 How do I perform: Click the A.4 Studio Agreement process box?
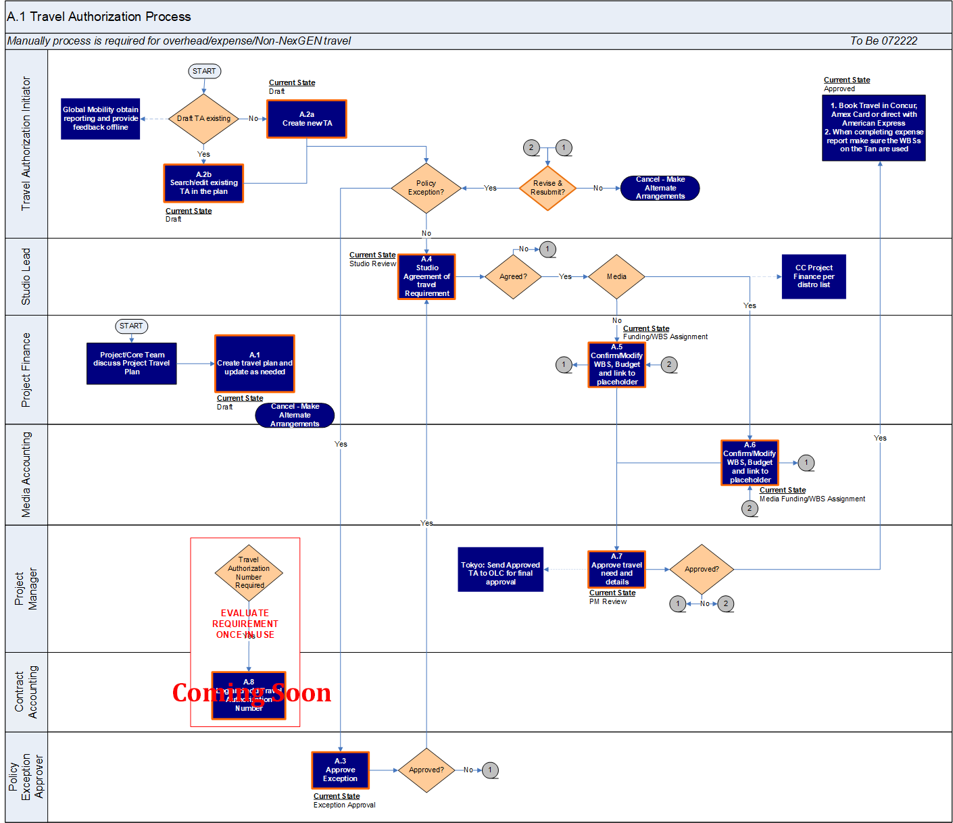[x=426, y=276]
